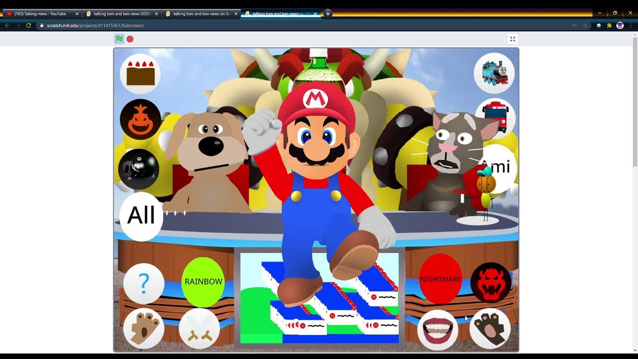
Task: Go forward with the browser forward arrow
Action: pos(18,25)
